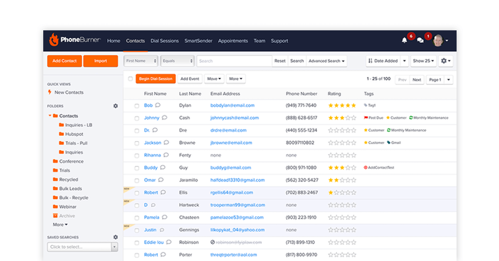Open the notifications bell icon
499x261 pixels.
click(x=404, y=40)
